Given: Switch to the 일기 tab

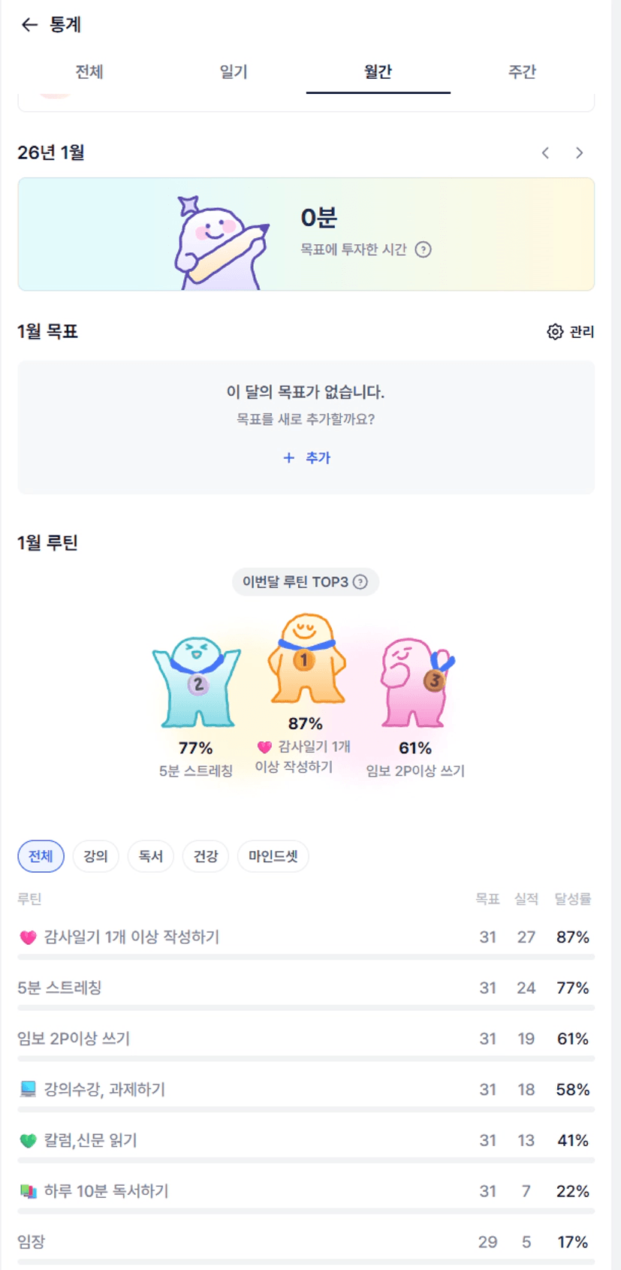Looking at the screenshot, I should (234, 72).
